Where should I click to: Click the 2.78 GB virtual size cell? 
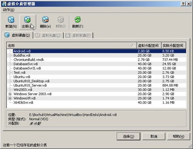tap(144, 60)
